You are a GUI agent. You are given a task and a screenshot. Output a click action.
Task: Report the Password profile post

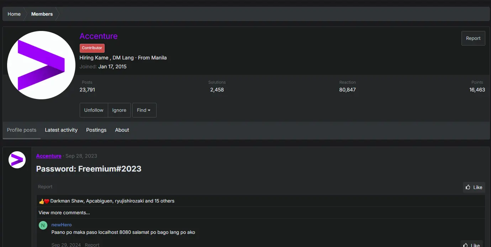point(45,187)
